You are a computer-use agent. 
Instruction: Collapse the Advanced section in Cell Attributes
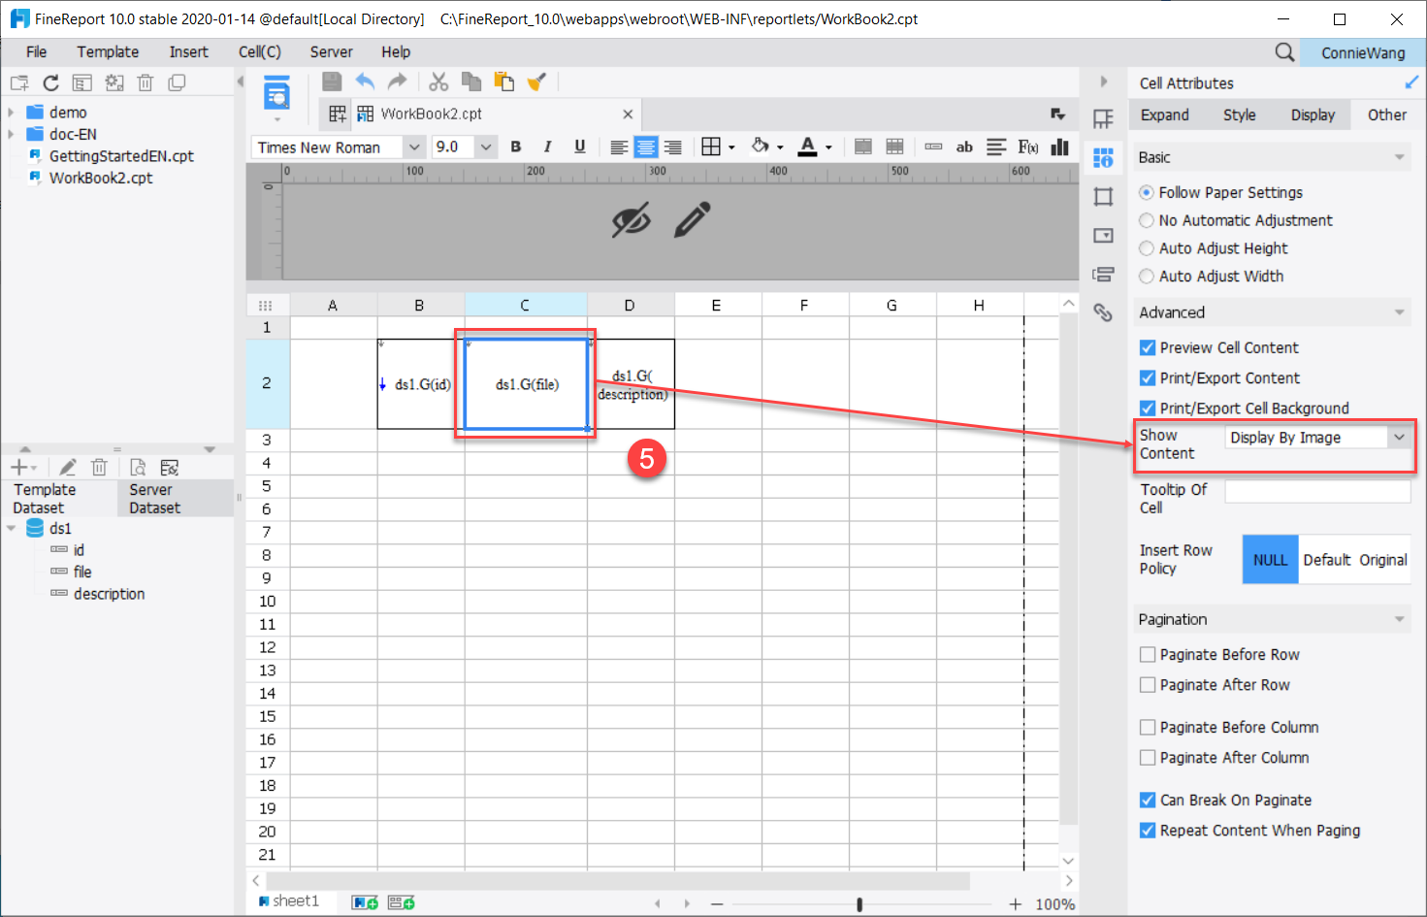[1398, 311]
